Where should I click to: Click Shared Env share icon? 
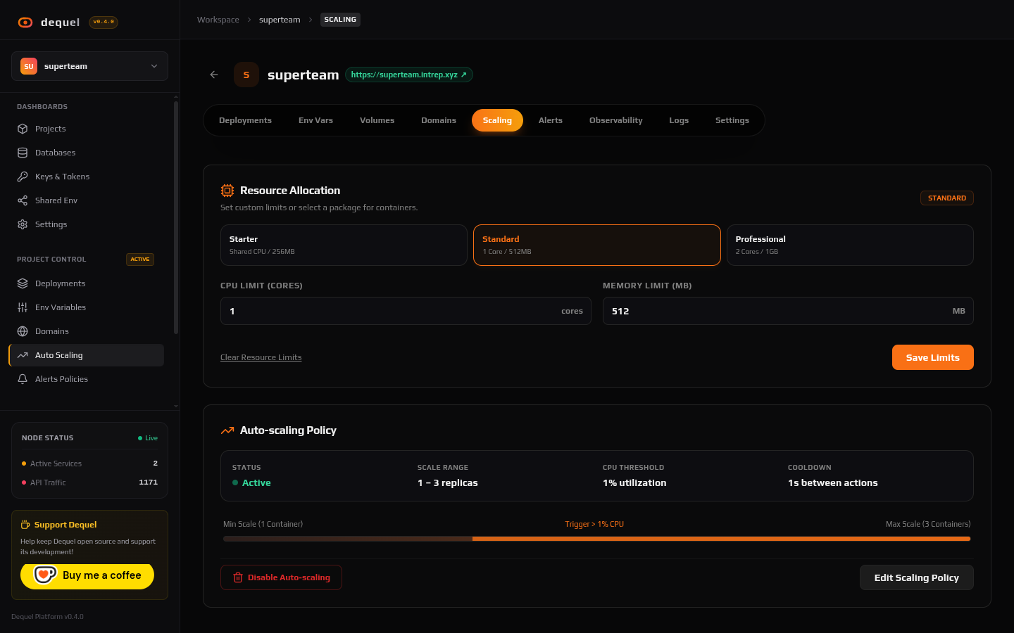coord(23,200)
